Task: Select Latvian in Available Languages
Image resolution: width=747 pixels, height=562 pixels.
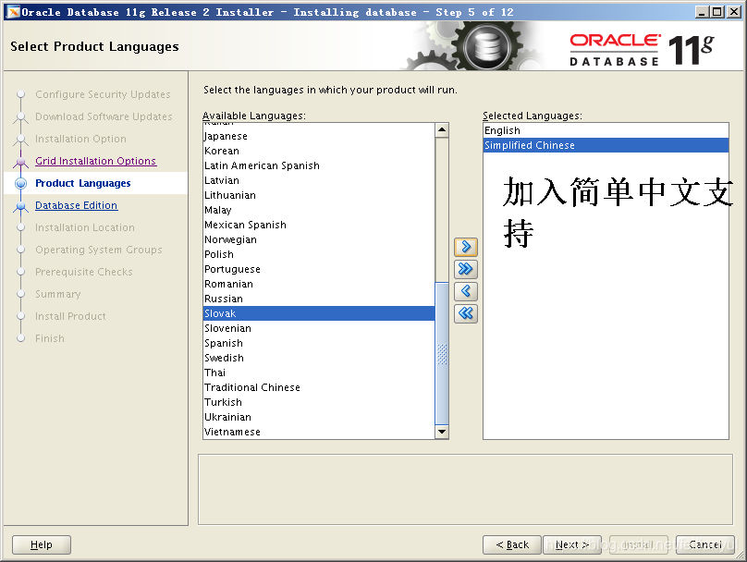Action: tap(319, 180)
